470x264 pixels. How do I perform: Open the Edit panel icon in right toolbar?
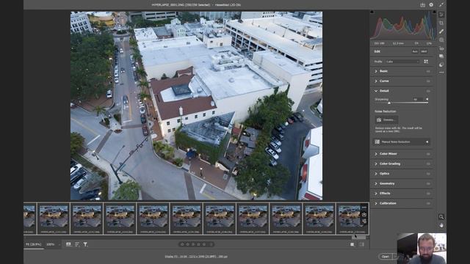pyautogui.click(x=441, y=15)
